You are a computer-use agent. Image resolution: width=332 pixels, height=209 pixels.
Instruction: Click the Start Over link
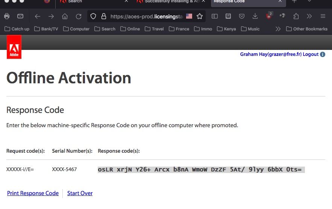[x=80, y=193]
